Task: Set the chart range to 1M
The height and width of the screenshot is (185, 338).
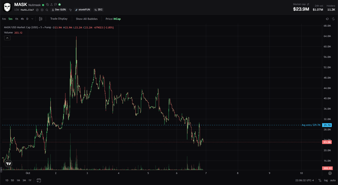Action: [x=18, y=180]
